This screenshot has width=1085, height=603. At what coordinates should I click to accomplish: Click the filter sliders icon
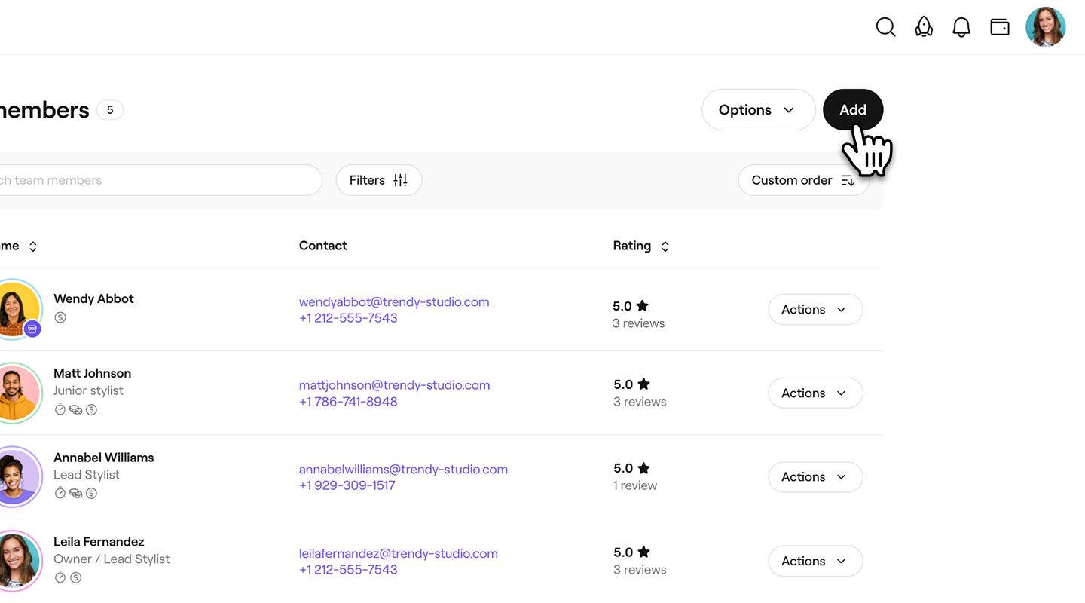pos(400,180)
